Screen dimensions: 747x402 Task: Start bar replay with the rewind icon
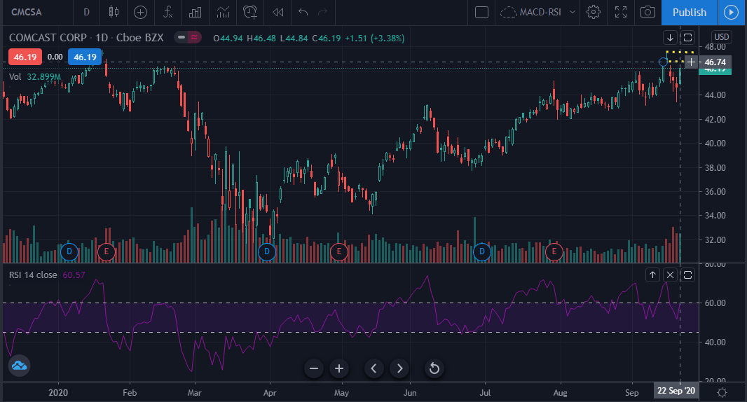point(277,12)
